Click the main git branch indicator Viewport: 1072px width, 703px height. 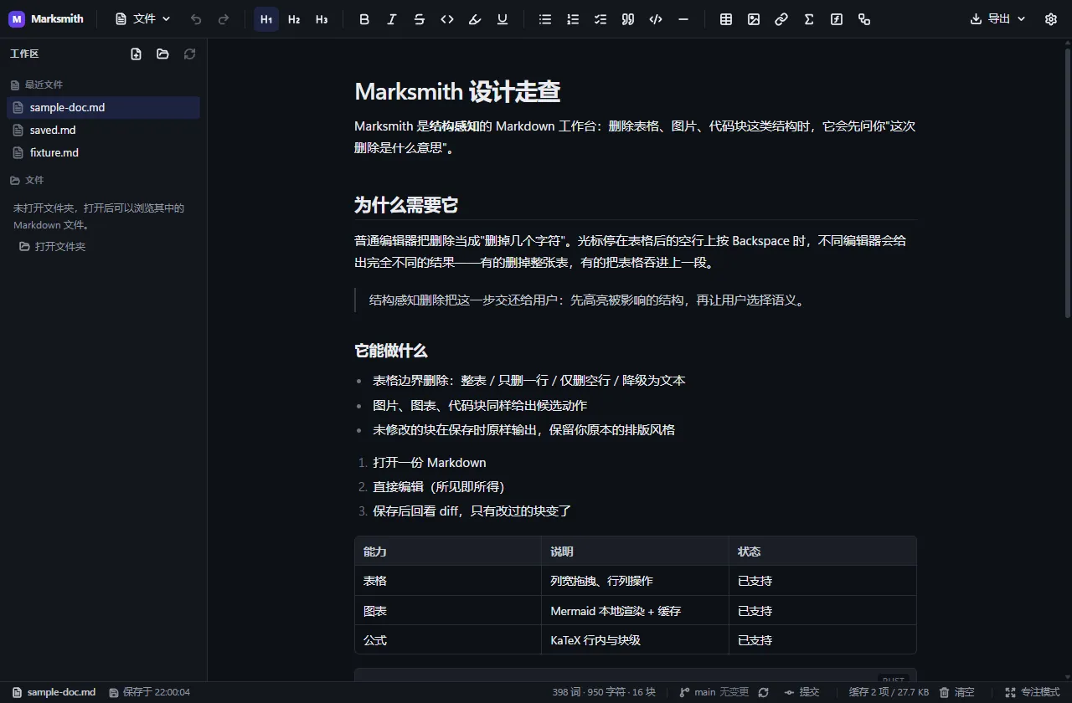714,692
